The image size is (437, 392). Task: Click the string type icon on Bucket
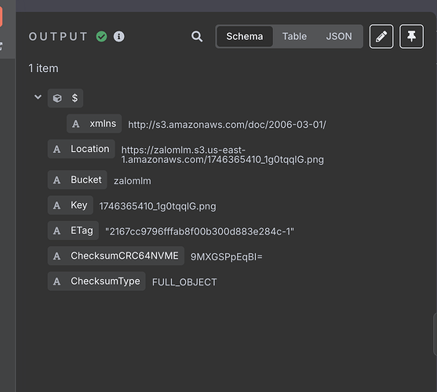(x=56, y=180)
